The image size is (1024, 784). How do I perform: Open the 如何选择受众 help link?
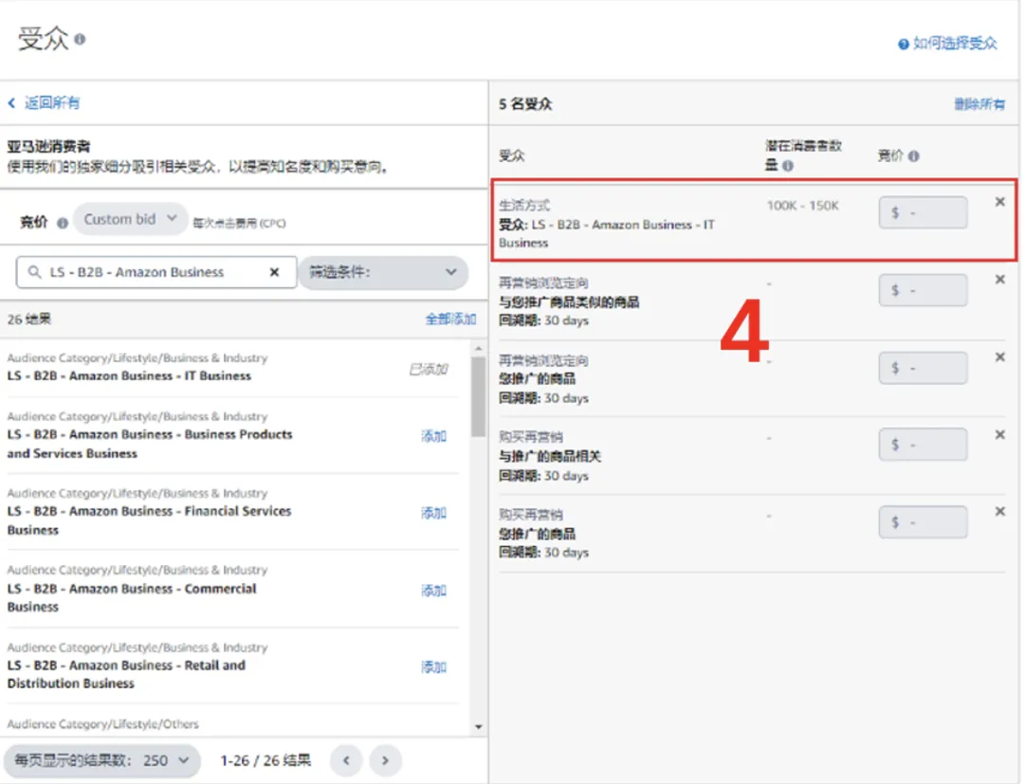coord(948,44)
